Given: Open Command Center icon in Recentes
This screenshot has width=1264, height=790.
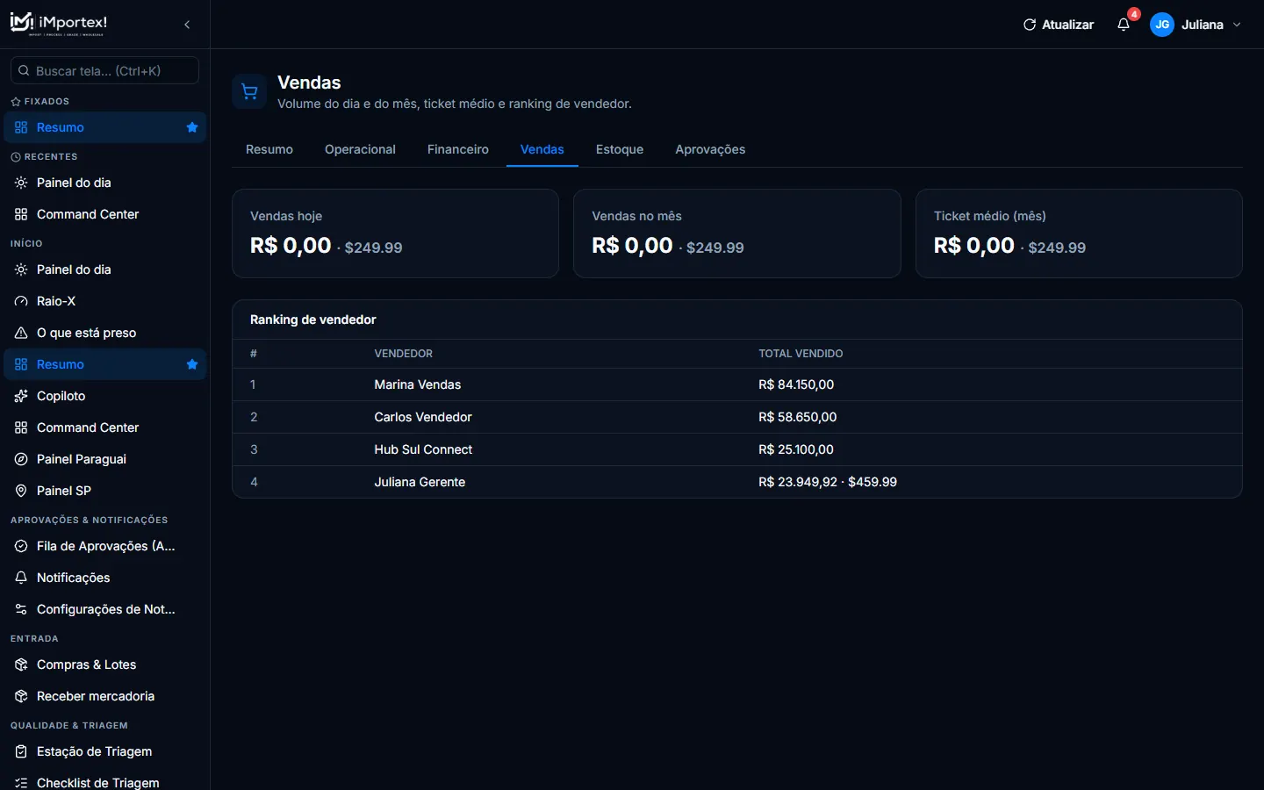Looking at the screenshot, I should click(x=21, y=214).
